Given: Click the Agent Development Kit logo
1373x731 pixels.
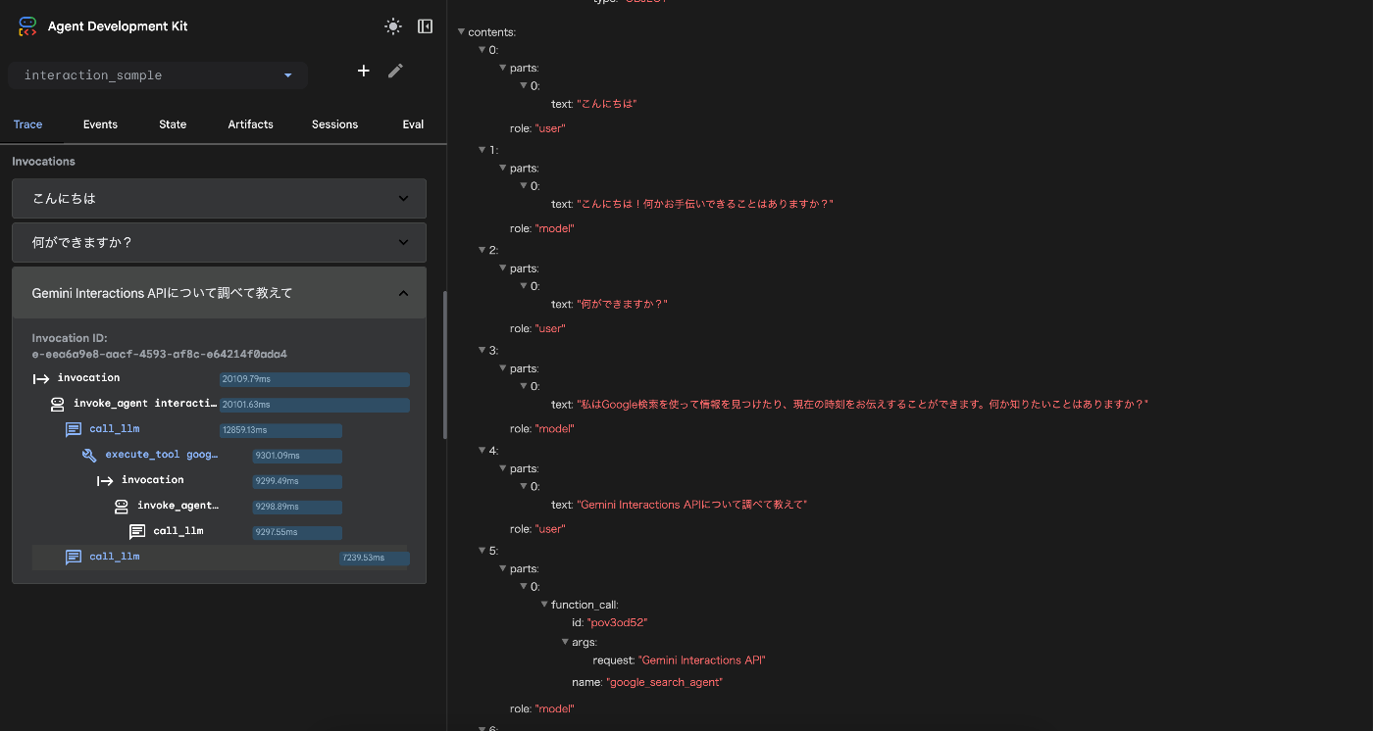Looking at the screenshot, I should (x=27, y=26).
